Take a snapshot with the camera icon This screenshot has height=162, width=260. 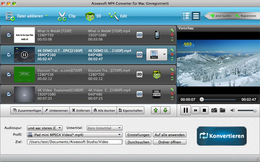[214, 110]
